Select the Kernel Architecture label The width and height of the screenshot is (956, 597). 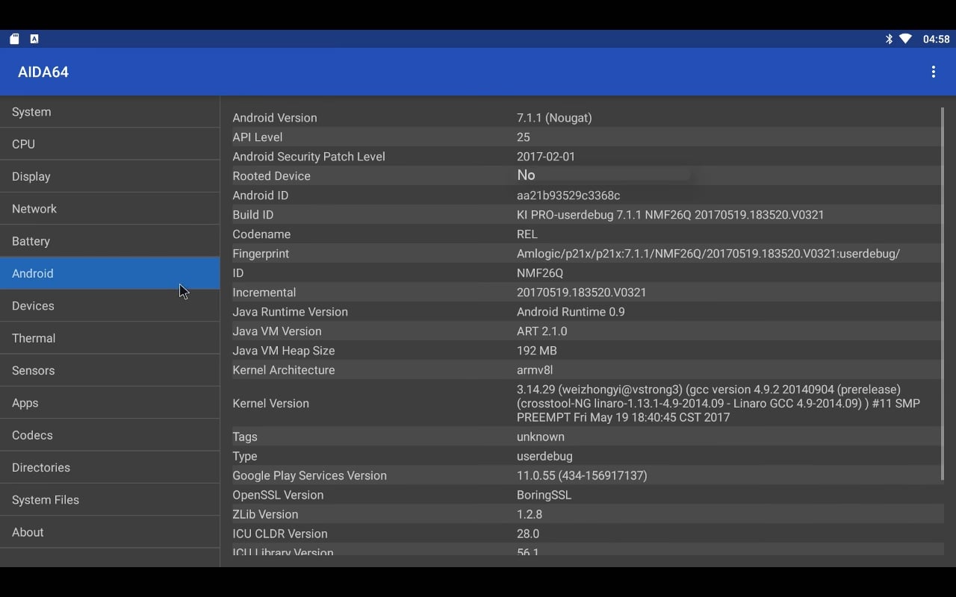point(284,370)
